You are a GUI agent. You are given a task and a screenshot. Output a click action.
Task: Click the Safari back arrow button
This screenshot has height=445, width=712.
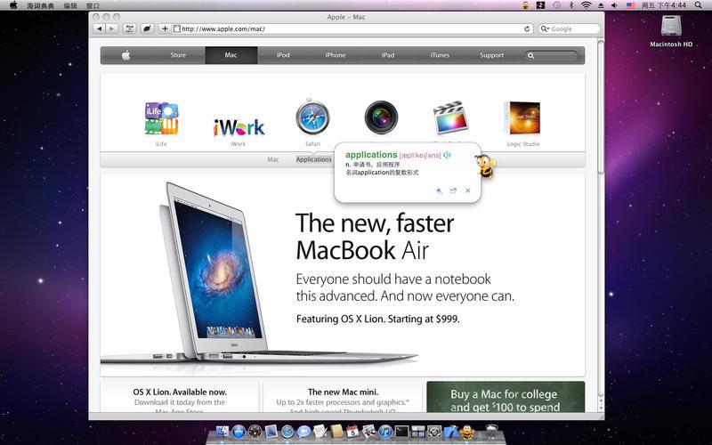[x=100, y=28]
